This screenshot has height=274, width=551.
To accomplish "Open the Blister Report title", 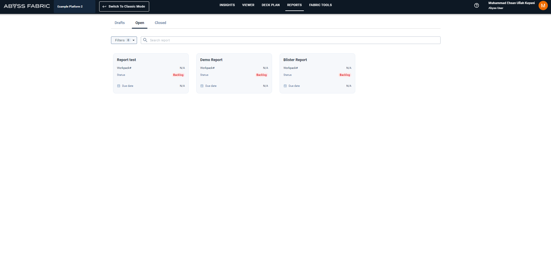I will (x=295, y=60).
